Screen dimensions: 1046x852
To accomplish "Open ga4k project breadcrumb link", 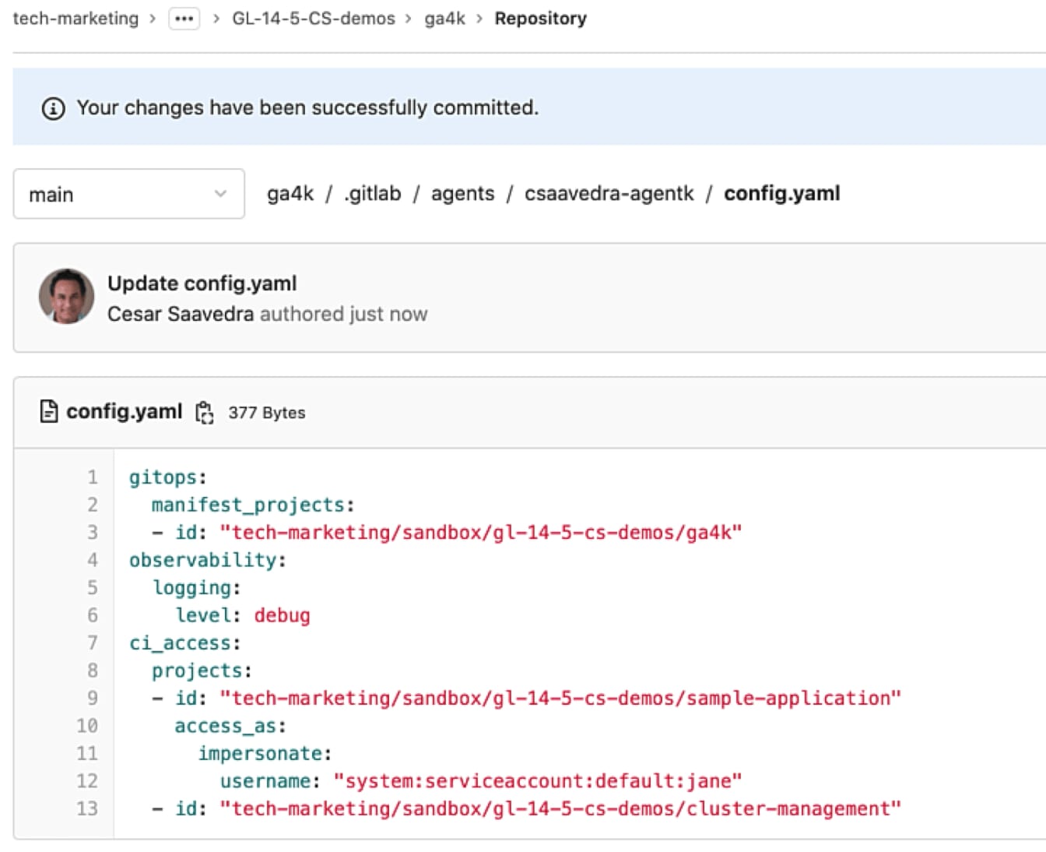I will 444,19.
